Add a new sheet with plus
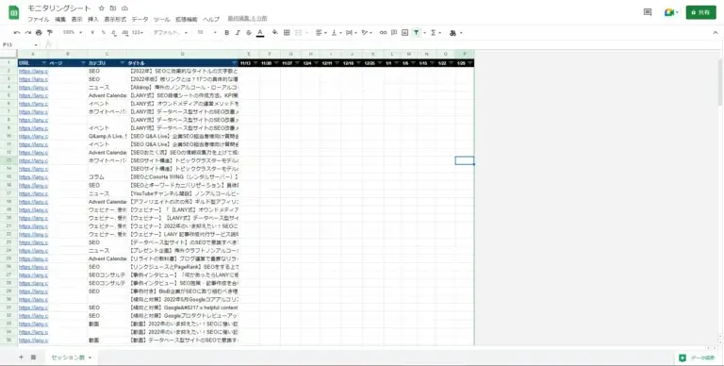This screenshot has height=366, width=724. point(21,358)
